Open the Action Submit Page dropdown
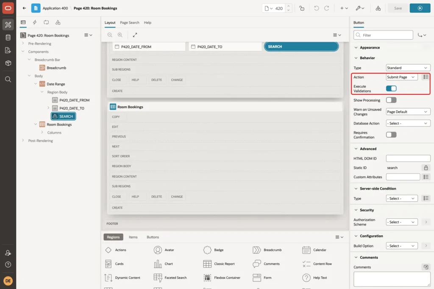 [402, 77]
